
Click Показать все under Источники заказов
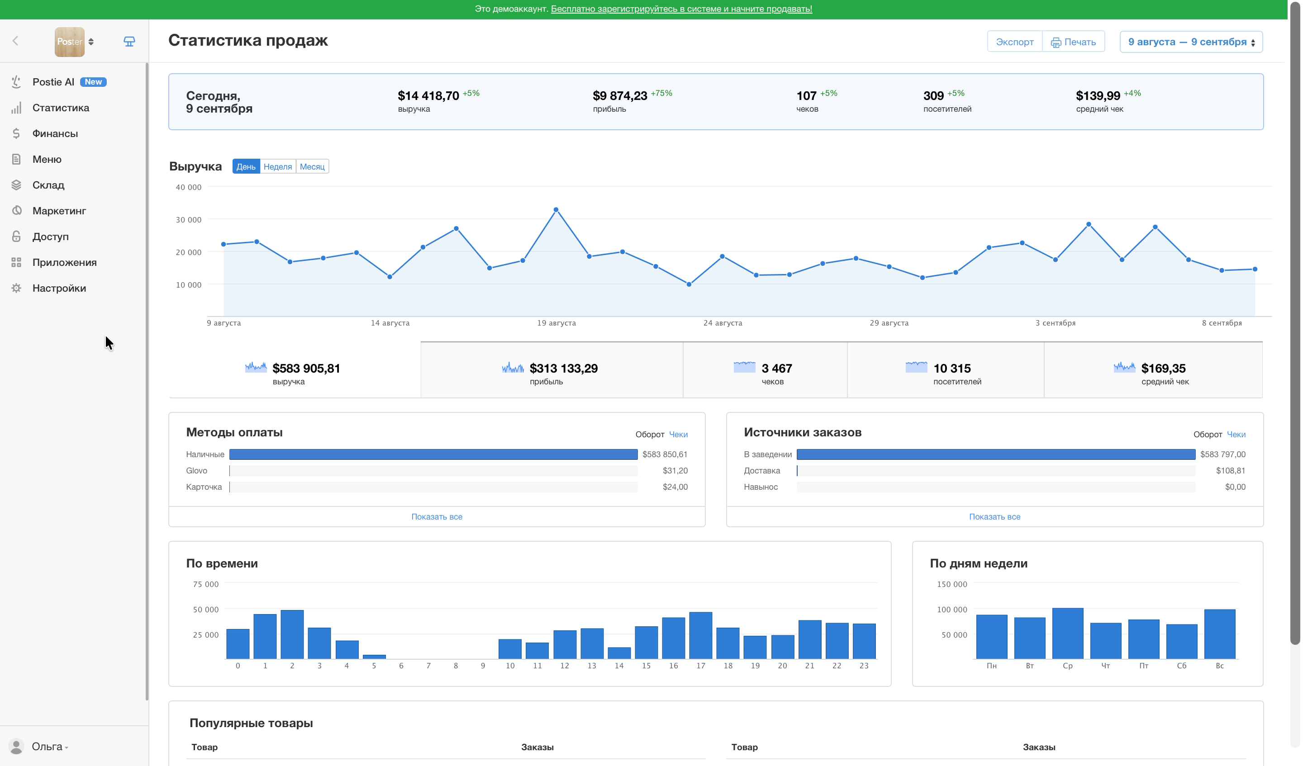point(994,516)
